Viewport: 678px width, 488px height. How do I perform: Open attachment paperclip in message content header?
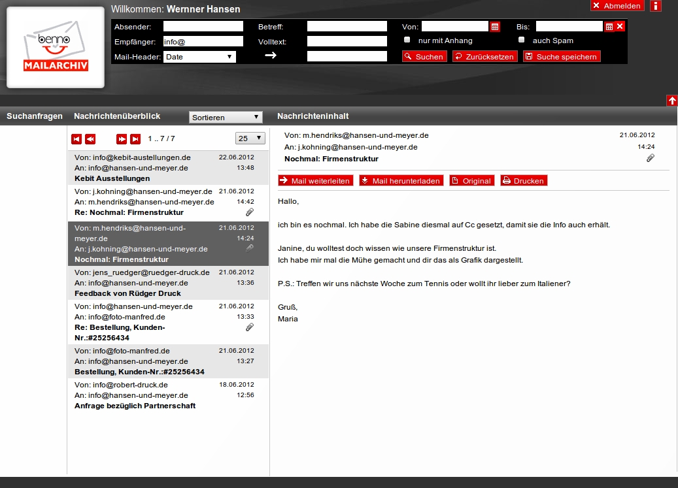650,158
